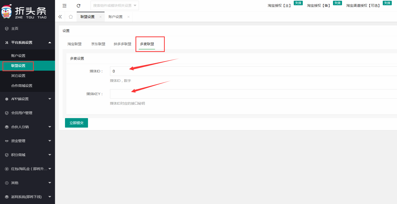Expand the 资金管理 menu arrow
Viewport: 397px width, 204px height.
click(50, 141)
